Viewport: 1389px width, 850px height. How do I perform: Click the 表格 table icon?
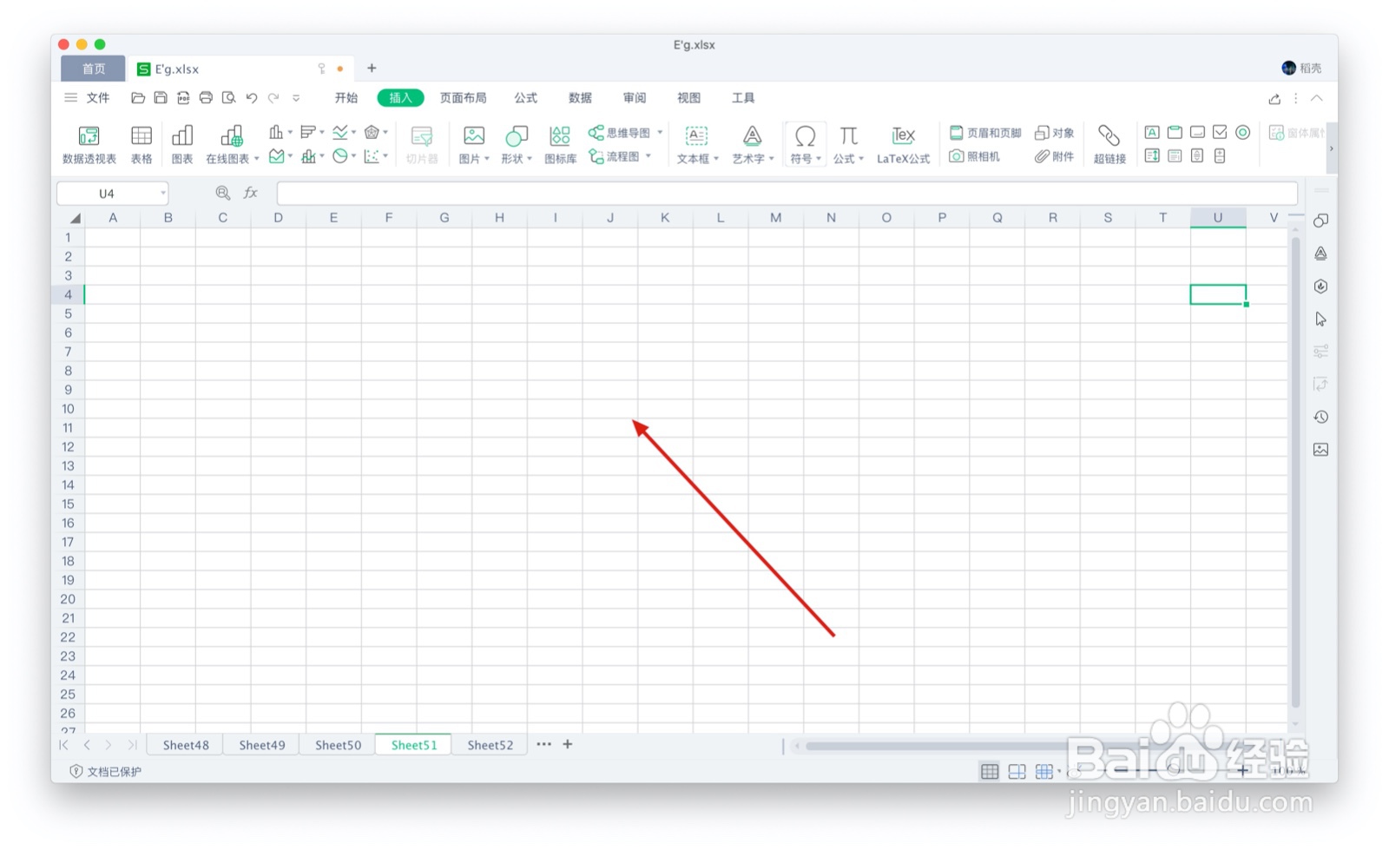tap(142, 144)
